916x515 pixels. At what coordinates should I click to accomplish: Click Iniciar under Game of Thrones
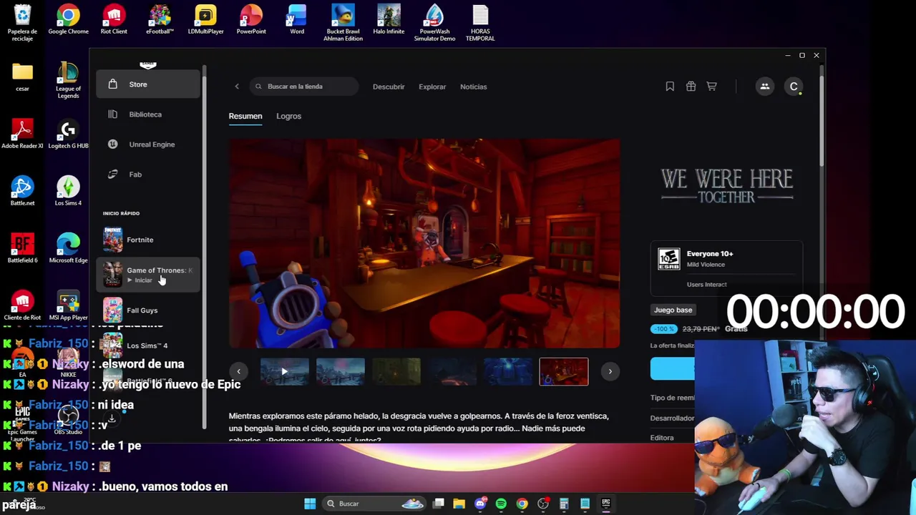click(143, 280)
